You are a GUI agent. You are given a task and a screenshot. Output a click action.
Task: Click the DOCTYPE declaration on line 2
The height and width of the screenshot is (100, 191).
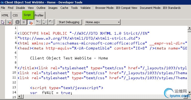(84, 33)
